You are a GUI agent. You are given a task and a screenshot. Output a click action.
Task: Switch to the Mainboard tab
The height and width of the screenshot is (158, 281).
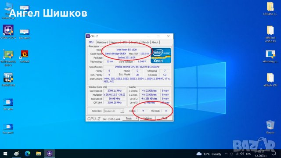click(102, 42)
